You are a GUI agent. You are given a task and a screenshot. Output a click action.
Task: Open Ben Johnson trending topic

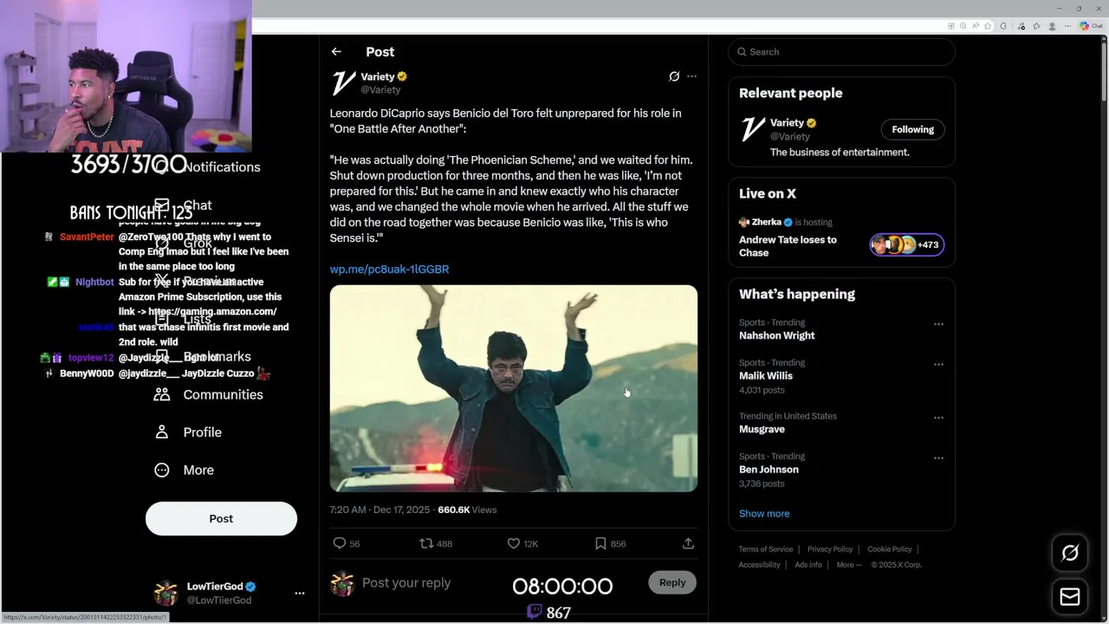(769, 470)
